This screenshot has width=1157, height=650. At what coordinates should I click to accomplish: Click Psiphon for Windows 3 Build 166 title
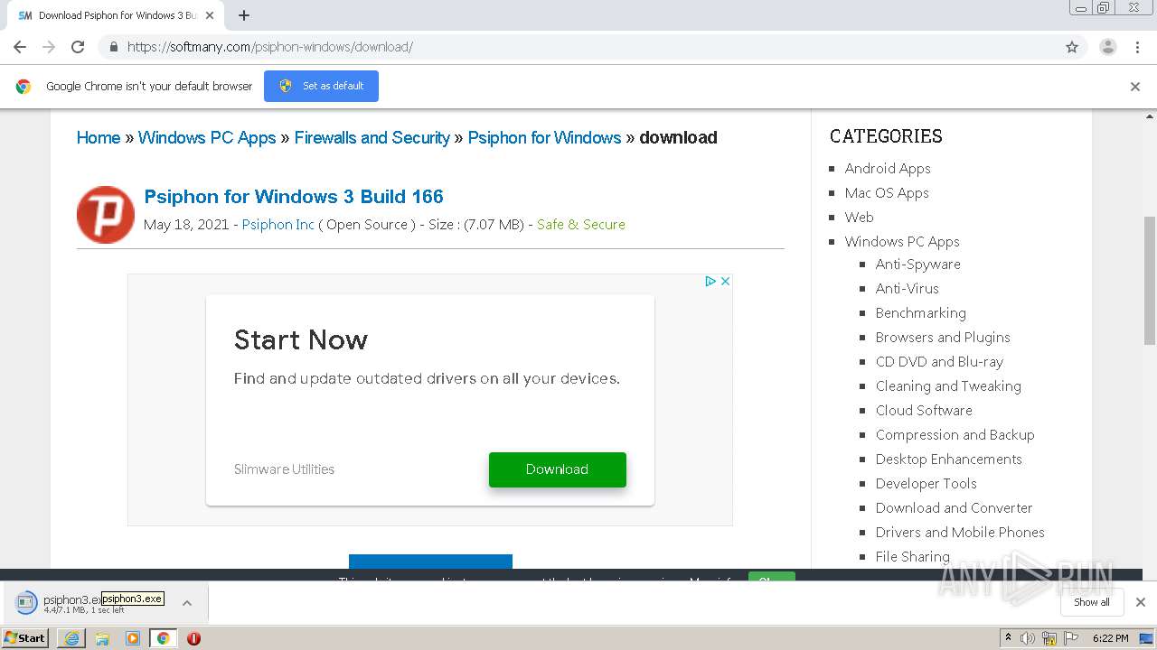(x=294, y=197)
